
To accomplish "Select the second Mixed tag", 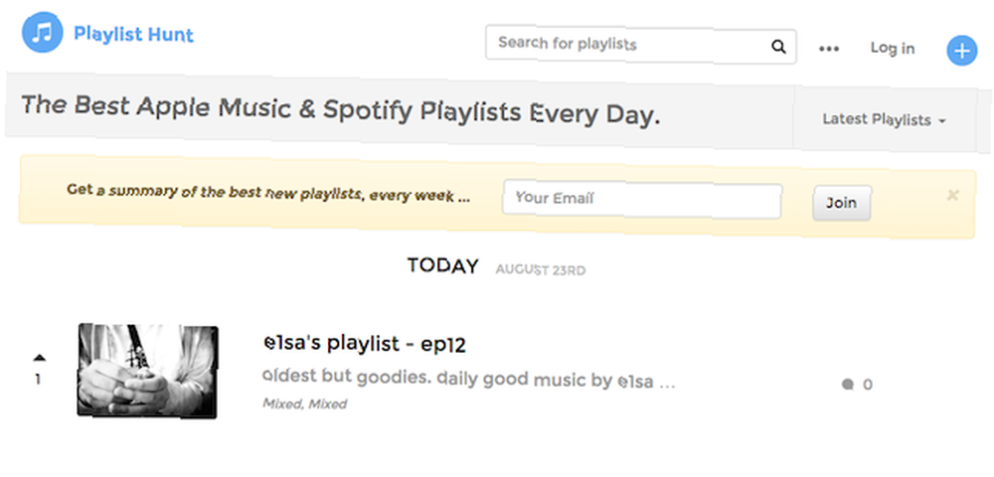I will [328, 403].
